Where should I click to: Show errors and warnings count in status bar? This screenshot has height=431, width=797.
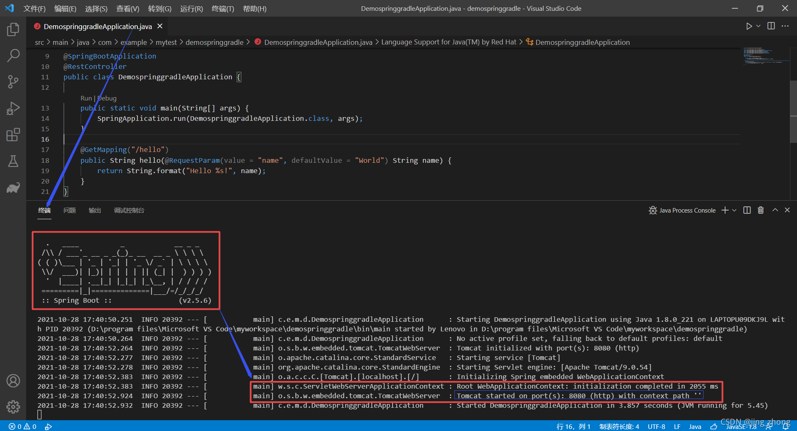[22, 426]
